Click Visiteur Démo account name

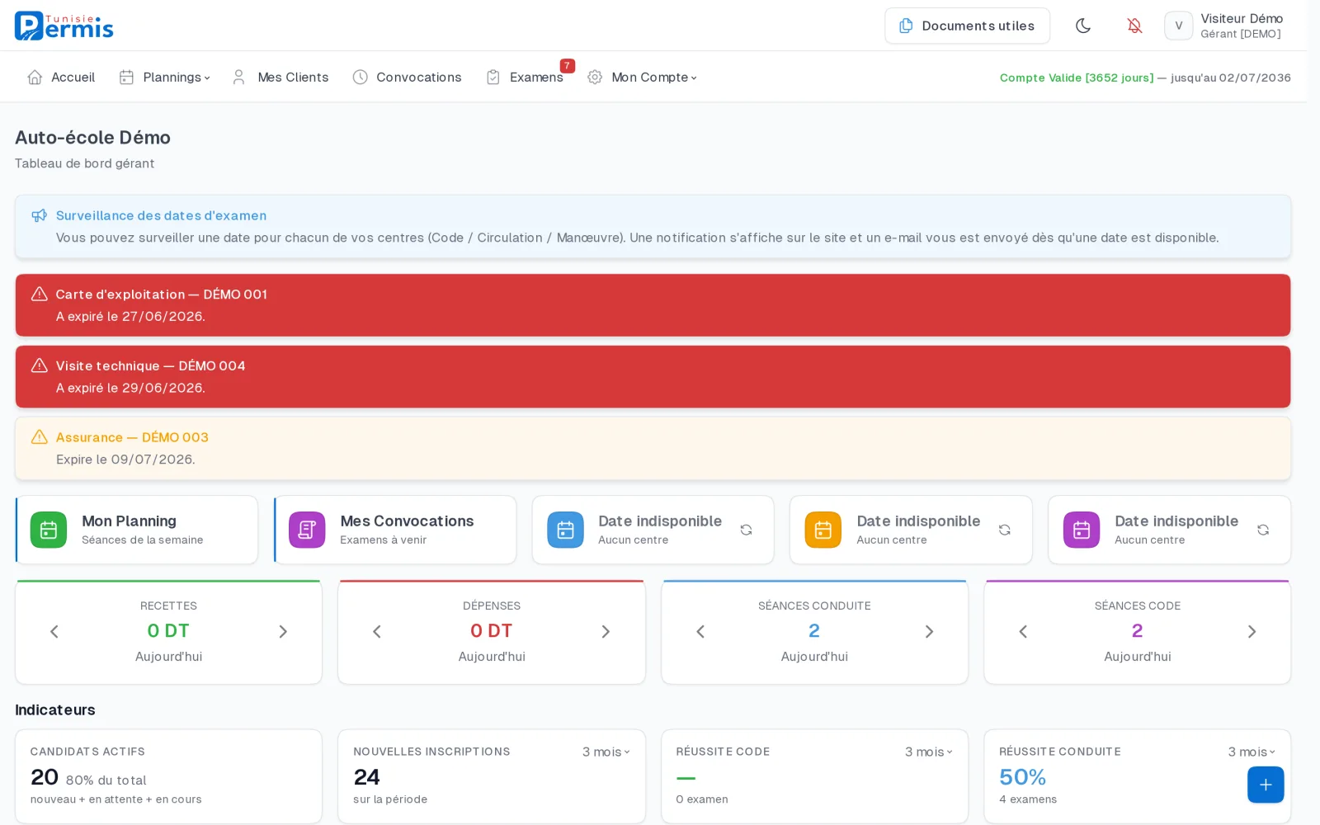1242,18
